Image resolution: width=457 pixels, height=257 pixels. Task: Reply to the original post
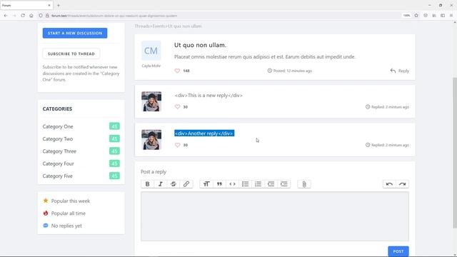pos(400,71)
